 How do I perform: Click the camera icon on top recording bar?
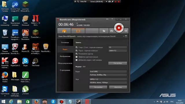coord(110,1)
